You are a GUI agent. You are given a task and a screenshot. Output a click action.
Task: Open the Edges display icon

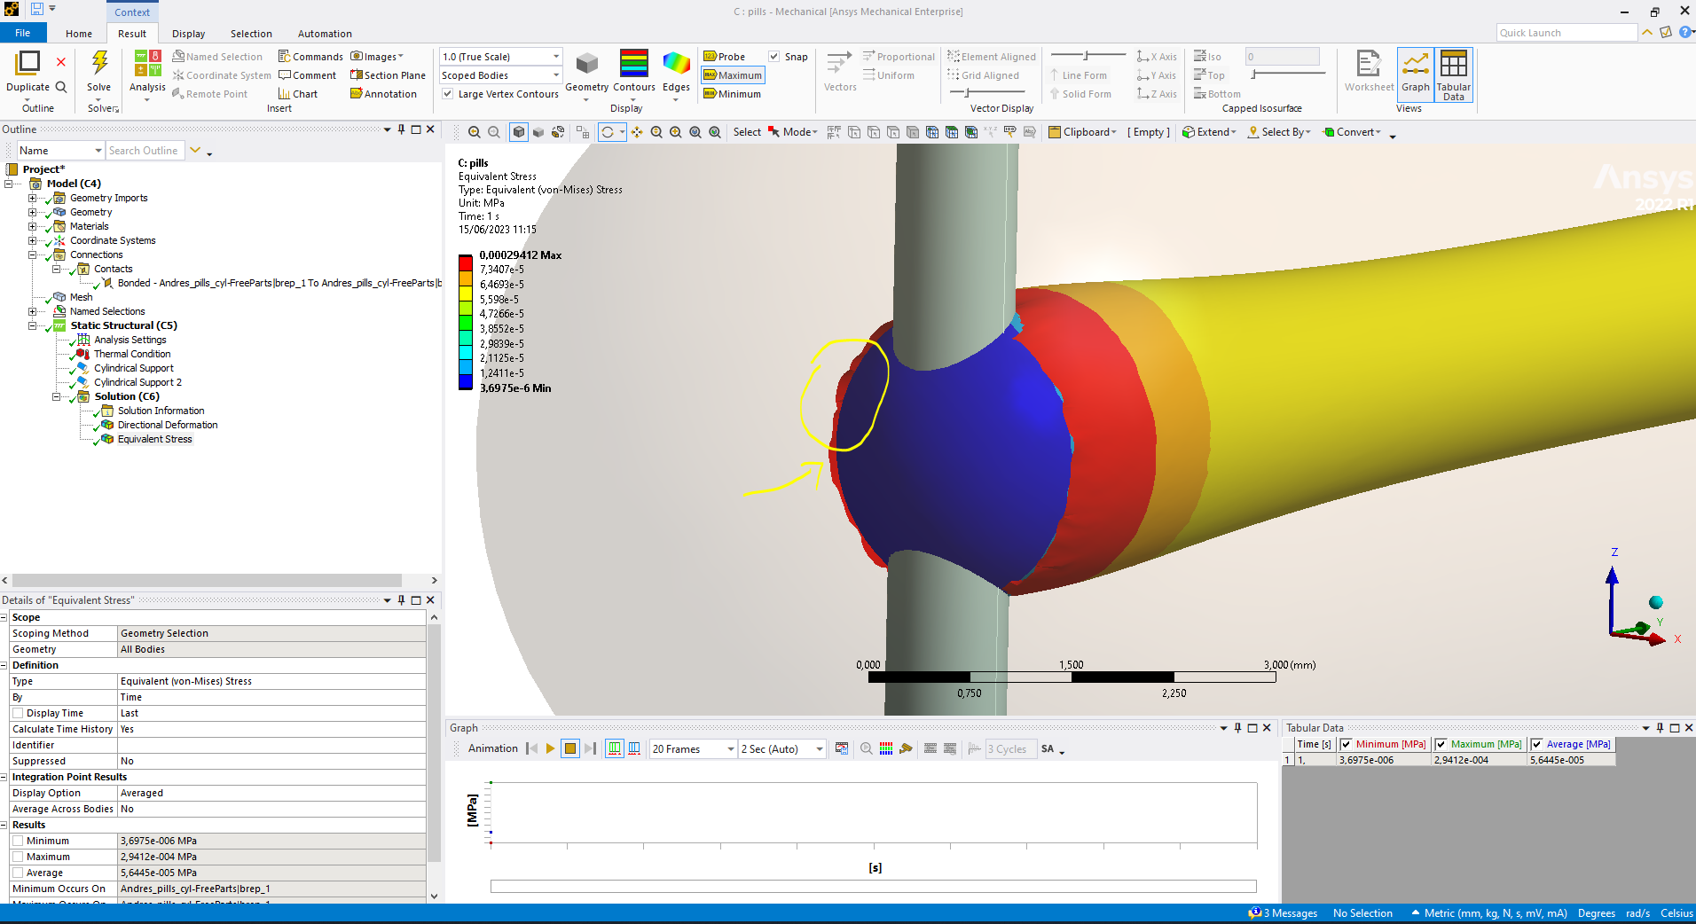[676, 64]
